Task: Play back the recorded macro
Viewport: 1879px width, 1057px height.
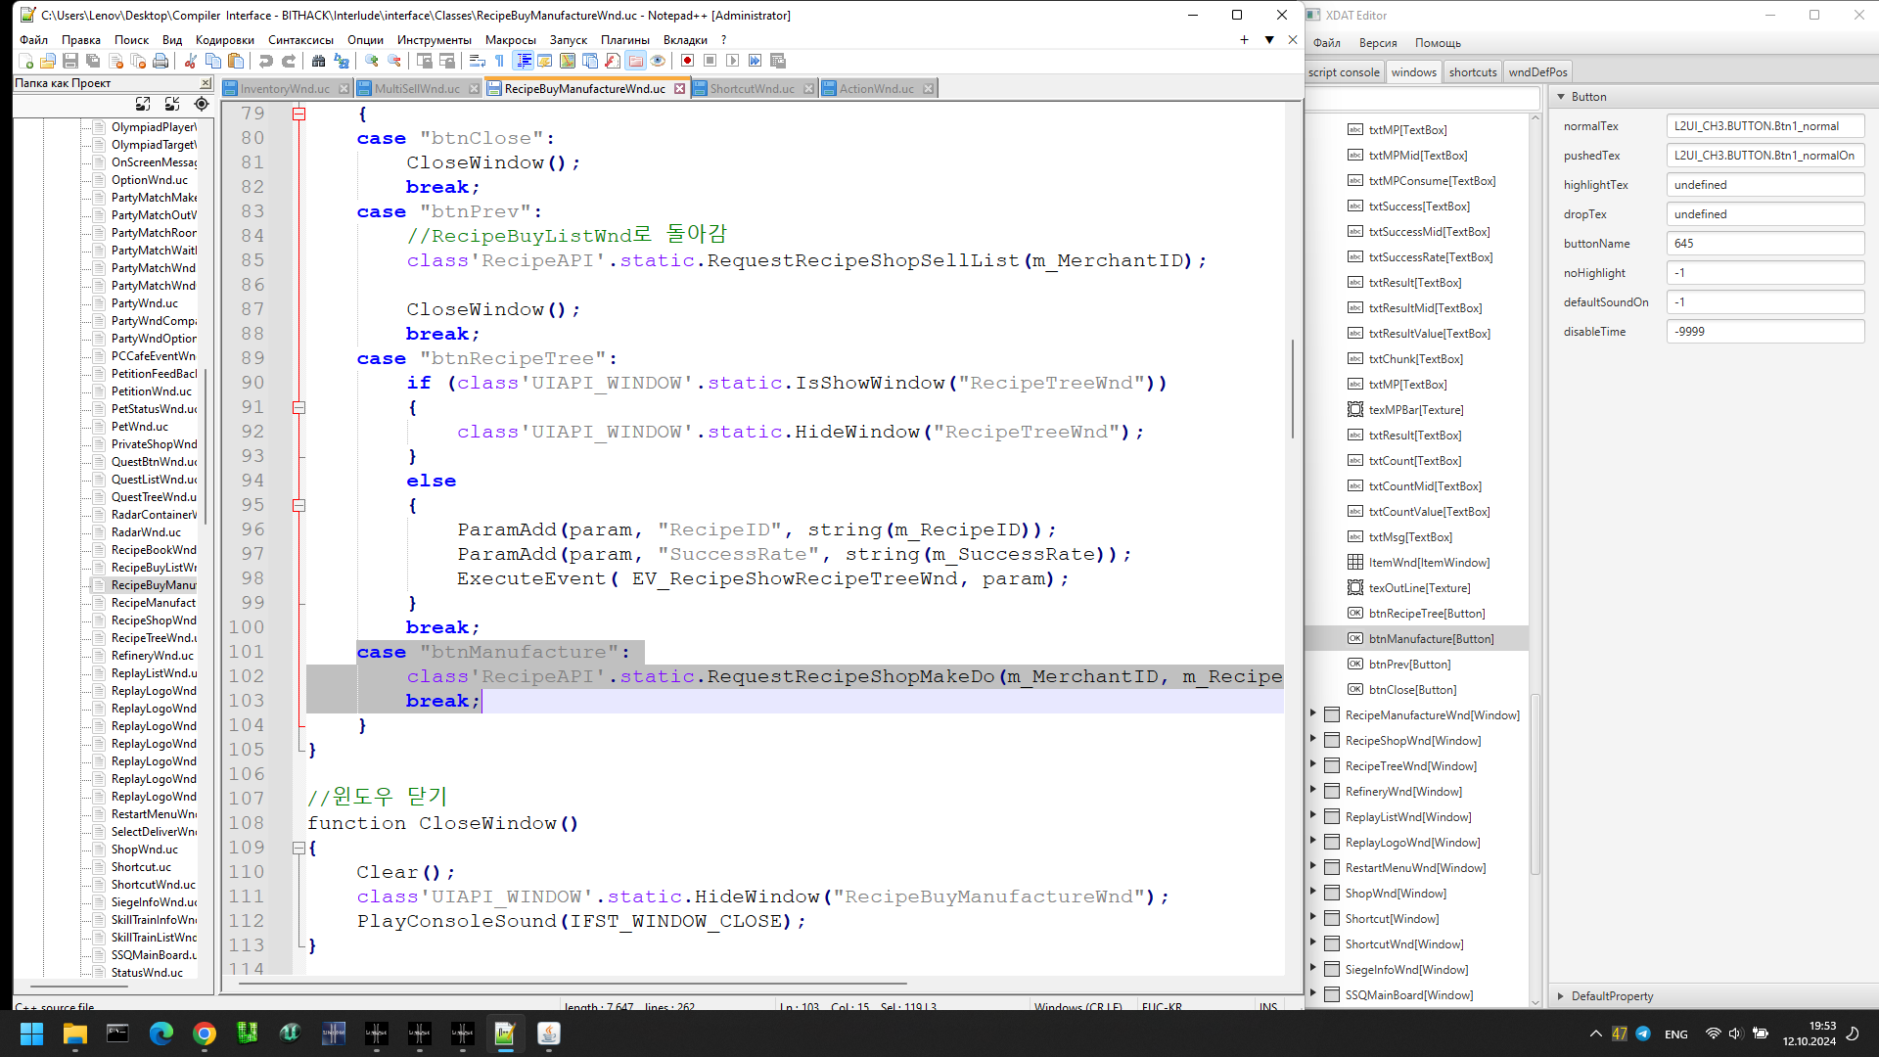Action: coord(733,61)
